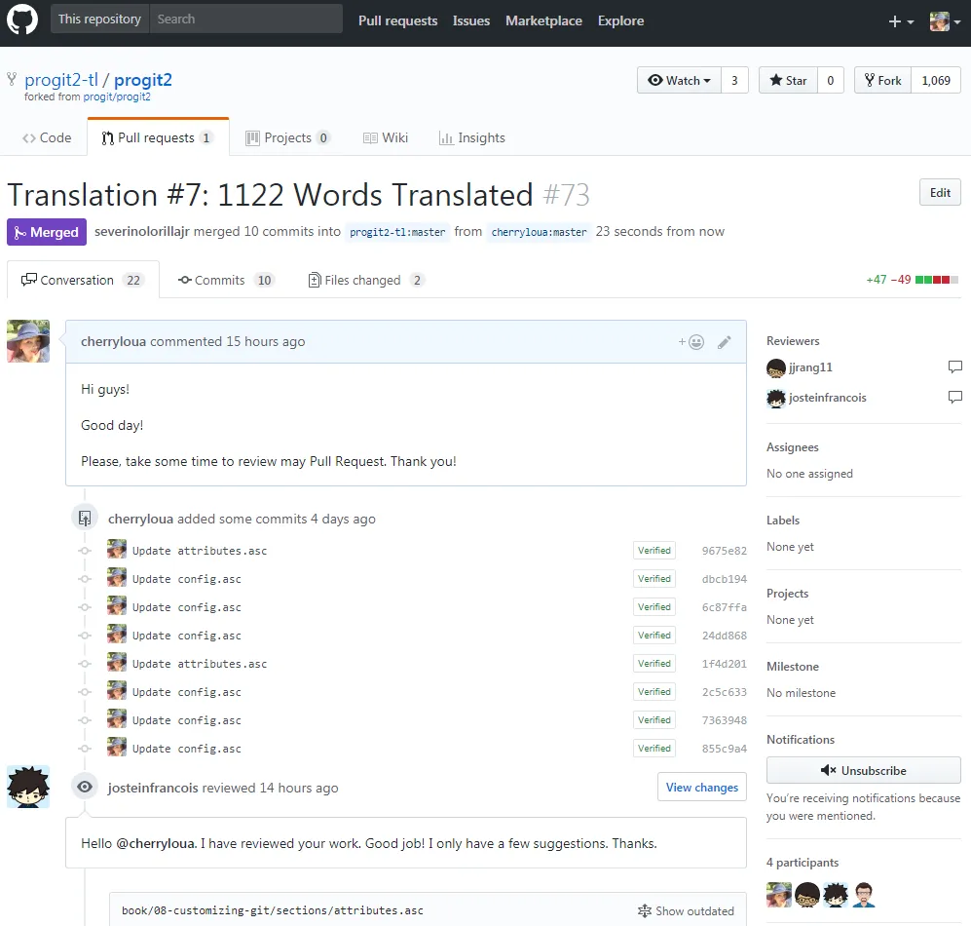Viewport: 971px width, 926px height.
Task: Open the Commits tab
Action: (226, 280)
